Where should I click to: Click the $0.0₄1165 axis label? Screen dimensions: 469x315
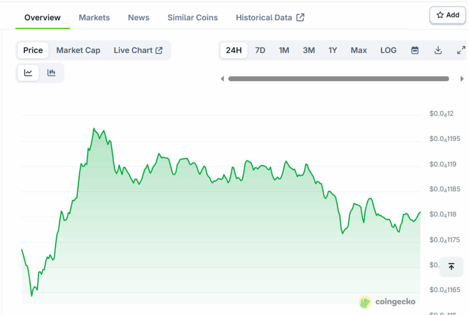pyautogui.click(x=445, y=290)
